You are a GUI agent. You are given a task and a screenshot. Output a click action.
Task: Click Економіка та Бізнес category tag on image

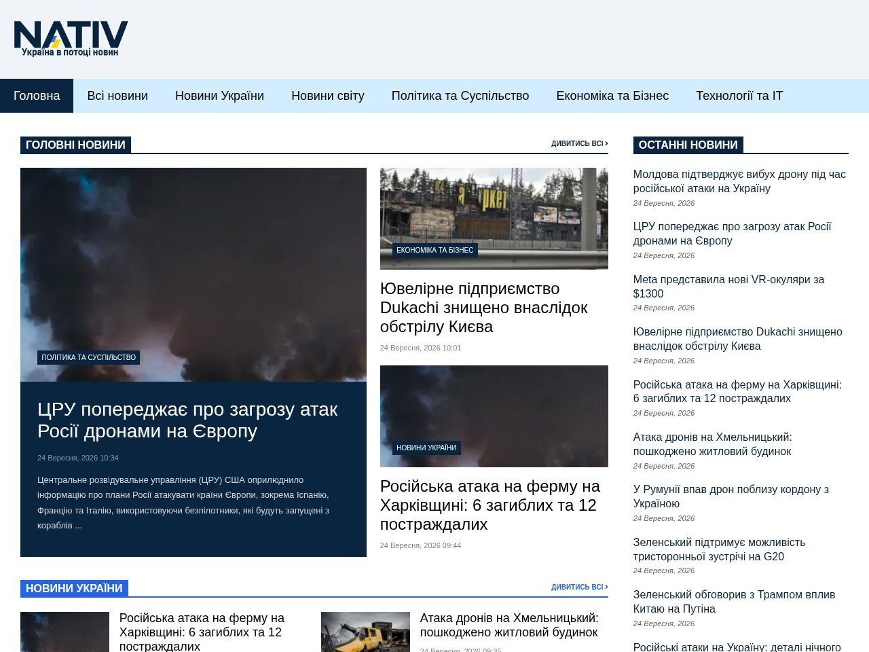pyautogui.click(x=435, y=250)
